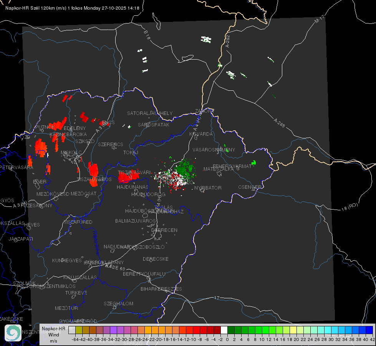Click the 'Napkor-HR Wind m/s' legend label

(x=53, y=334)
